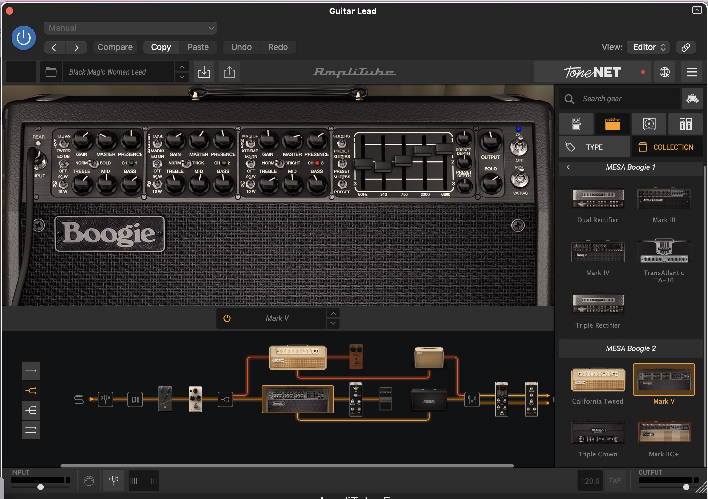Switch to the COLLECTION tab
This screenshot has height=499, width=708.
[x=667, y=147]
